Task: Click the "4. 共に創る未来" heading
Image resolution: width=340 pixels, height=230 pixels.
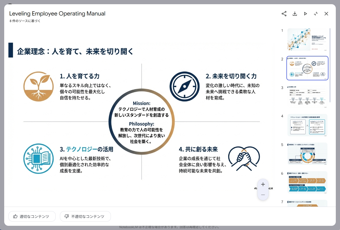Action: 198,149
